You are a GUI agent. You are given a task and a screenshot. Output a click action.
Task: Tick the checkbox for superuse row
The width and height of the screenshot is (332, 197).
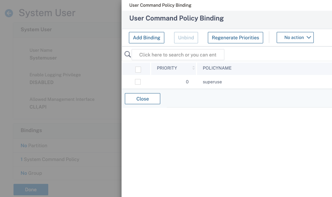[138, 82]
